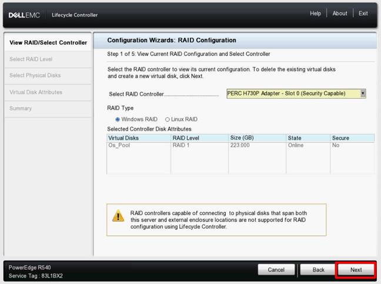Click the Select RAID Controller label
This screenshot has width=381, height=284.
point(136,94)
